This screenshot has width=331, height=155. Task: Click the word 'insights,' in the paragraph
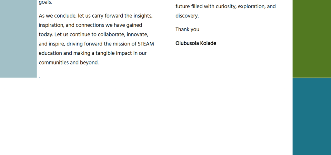click(143, 16)
